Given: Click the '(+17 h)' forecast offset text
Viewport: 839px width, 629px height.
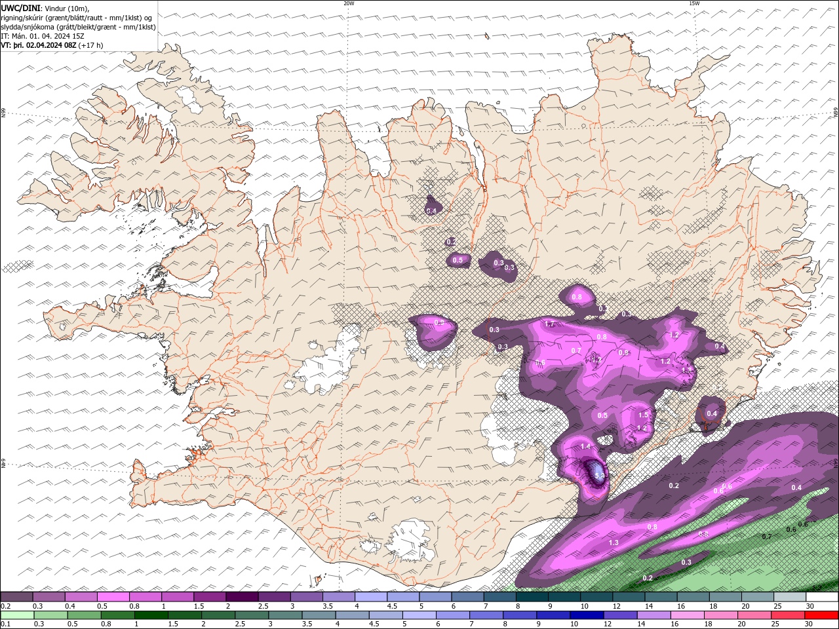Looking at the screenshot, I should (x=92, y=45).
